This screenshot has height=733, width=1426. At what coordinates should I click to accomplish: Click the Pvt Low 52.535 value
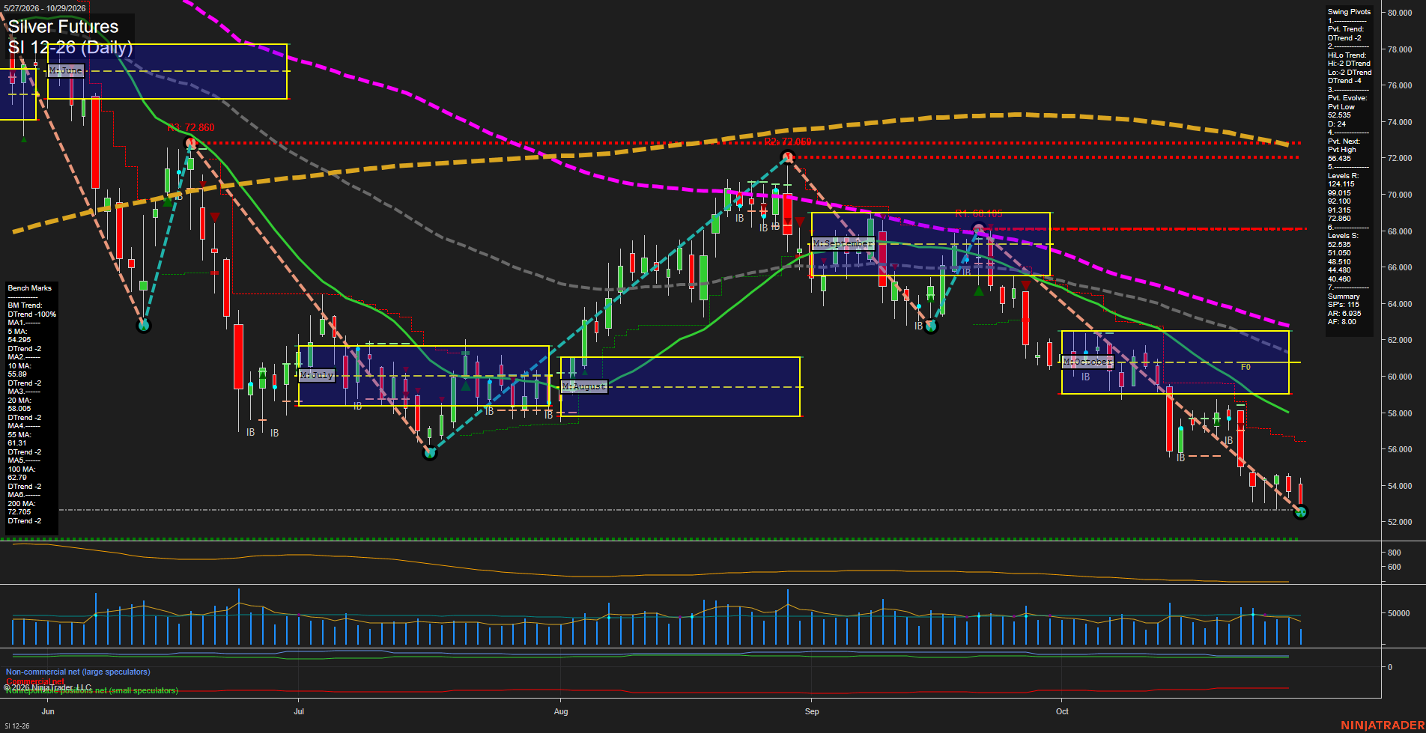1340,115
